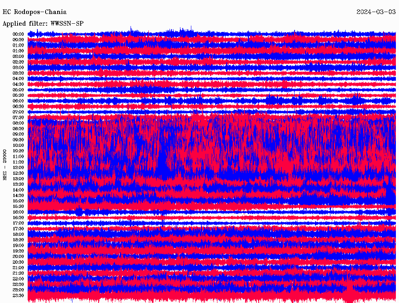
Task: Click the Applied filter WWSSN-SP text
Action: [43, 24]
